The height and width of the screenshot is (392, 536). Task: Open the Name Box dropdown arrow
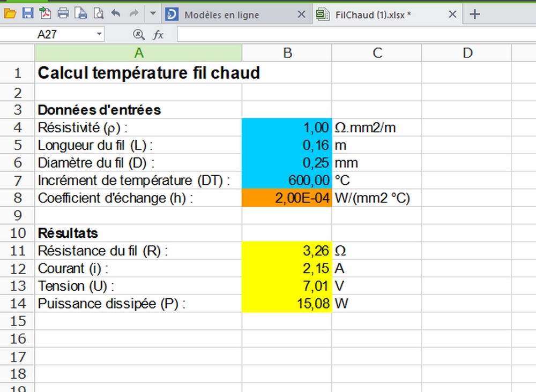click(x=99, y=34)
